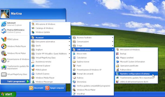This screenshot has height=97, width=165.
Task: Select the Accessori folder menu item
Action: tap(51, 37)
